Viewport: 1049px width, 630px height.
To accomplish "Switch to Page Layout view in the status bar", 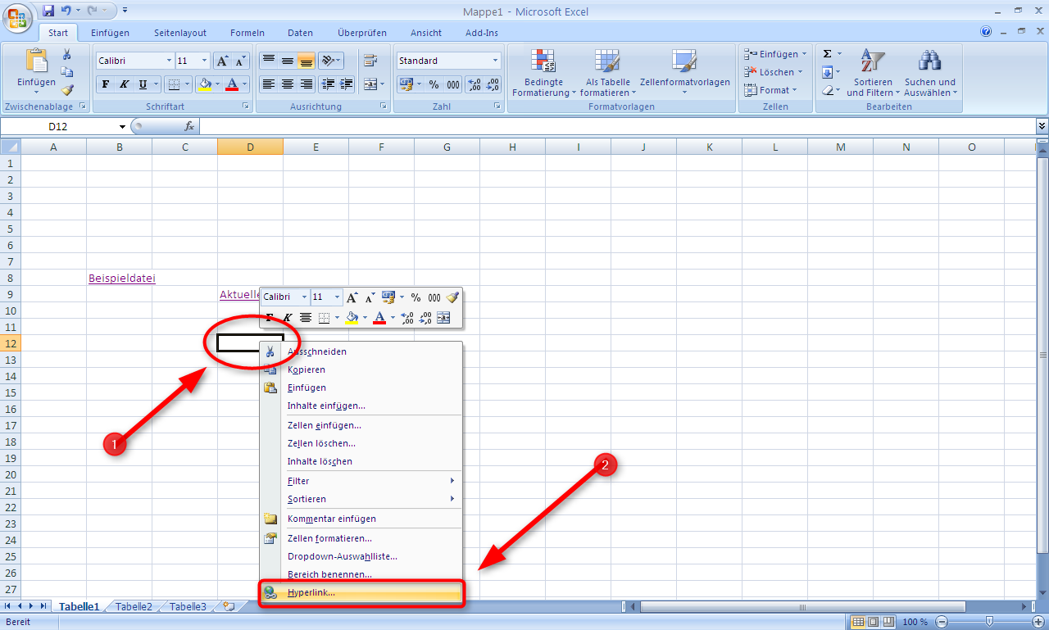I will pos(874,622).
